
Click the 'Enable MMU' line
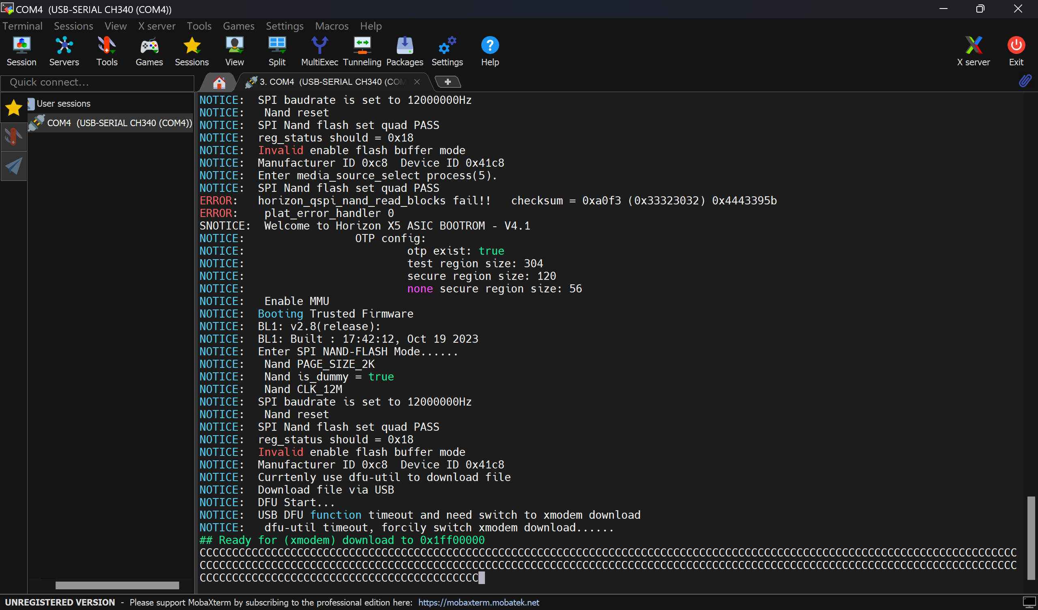tap(264, 301)
